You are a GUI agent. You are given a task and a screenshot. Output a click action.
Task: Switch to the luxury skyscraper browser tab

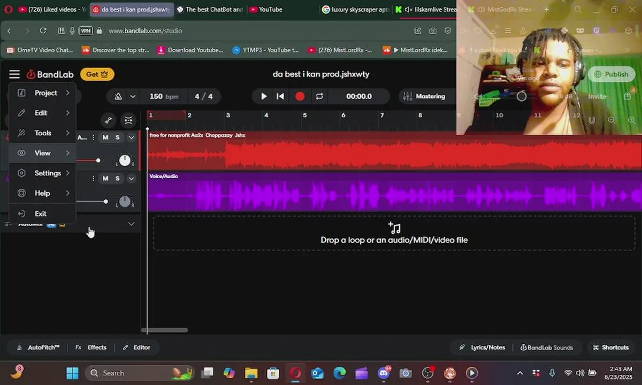356,9
